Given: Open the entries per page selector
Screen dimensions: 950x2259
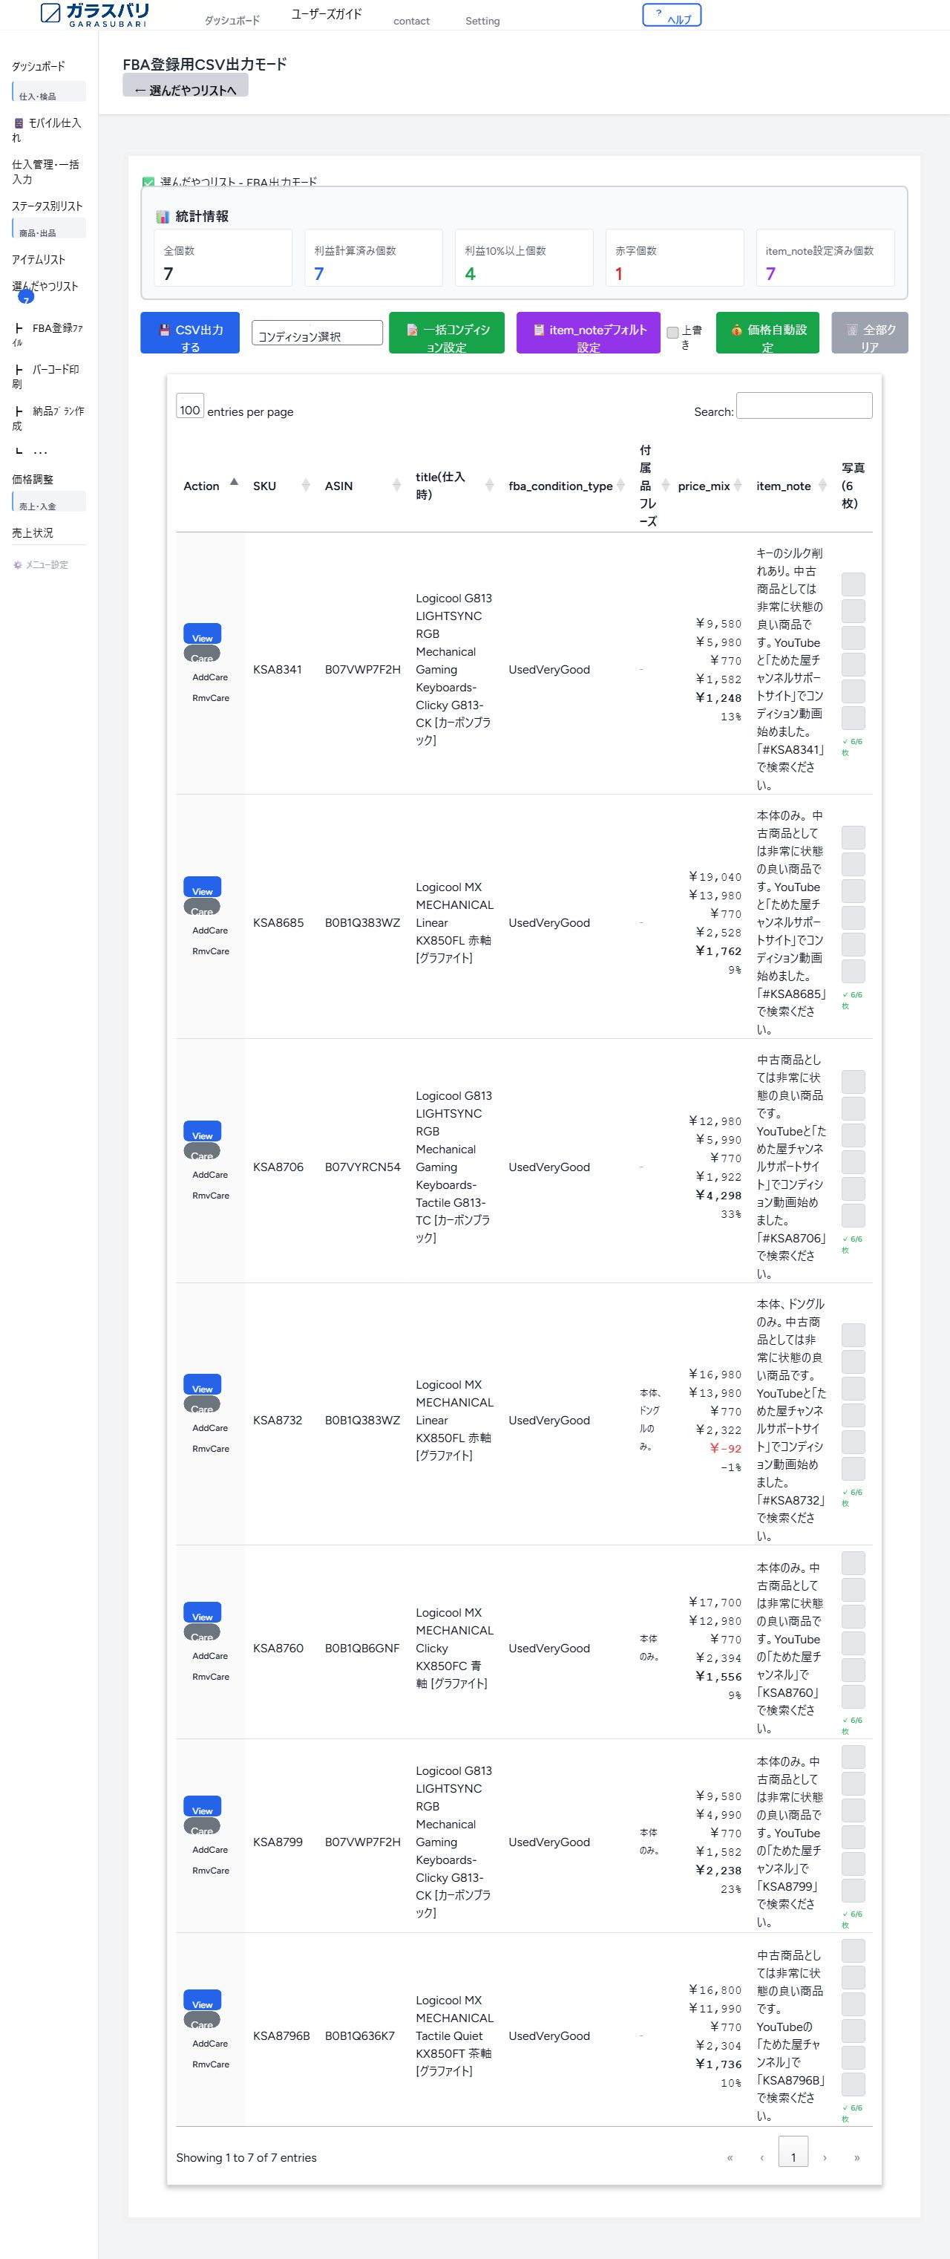Looking at the screenshot, I should (189, 407).
